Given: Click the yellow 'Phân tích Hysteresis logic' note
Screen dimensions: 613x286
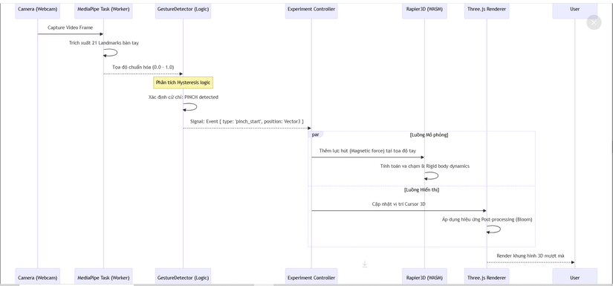Looking at the screenshot, I should coord(183,82).
